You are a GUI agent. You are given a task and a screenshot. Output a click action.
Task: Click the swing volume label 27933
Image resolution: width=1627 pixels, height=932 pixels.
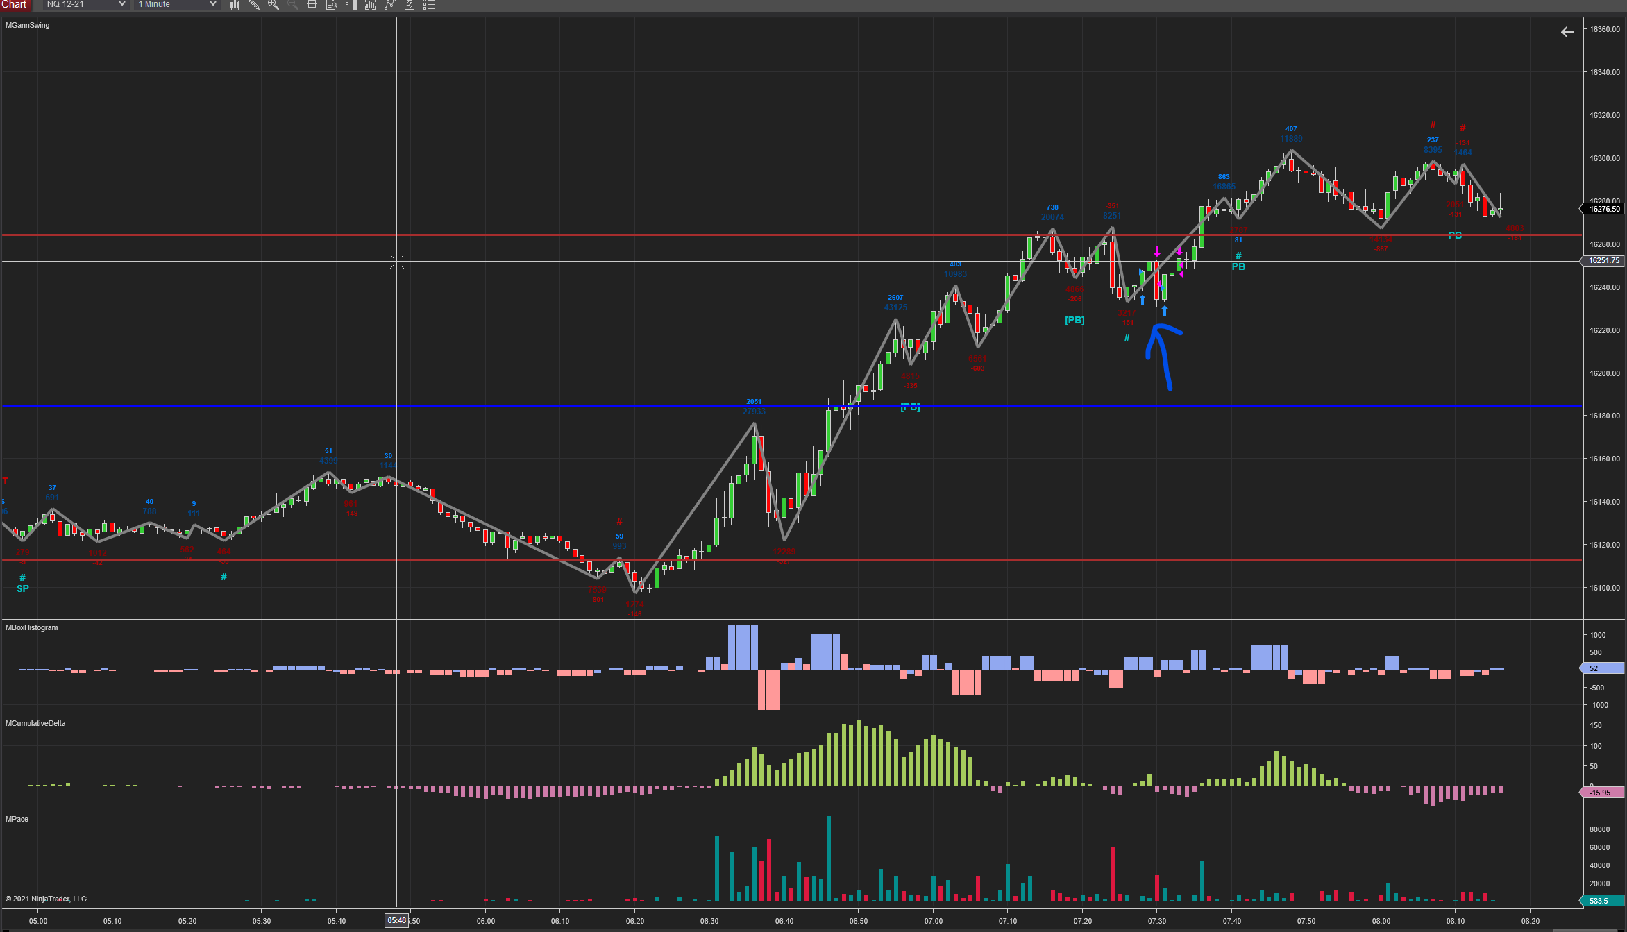(754, 412)
